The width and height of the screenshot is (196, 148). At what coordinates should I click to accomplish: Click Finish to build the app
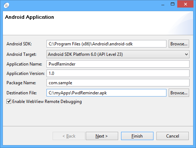tap(137, 136)
